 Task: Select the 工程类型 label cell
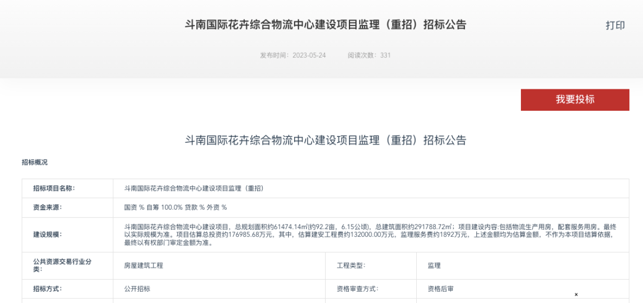tap(351, 265)
